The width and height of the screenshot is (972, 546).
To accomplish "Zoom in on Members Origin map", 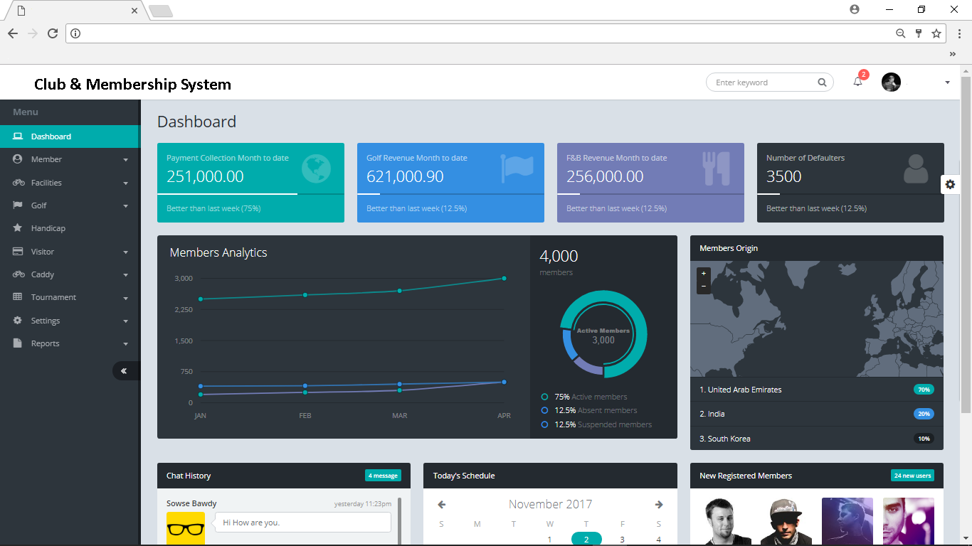I will pos(704,274).
